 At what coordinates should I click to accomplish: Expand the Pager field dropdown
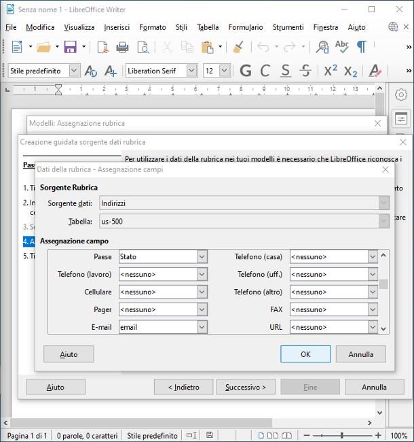[202, 309]
